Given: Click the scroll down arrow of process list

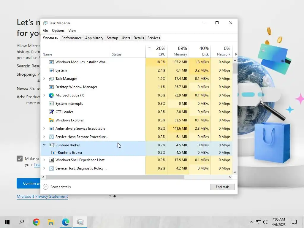Looking at the screenshot, I should pos(235,172).
